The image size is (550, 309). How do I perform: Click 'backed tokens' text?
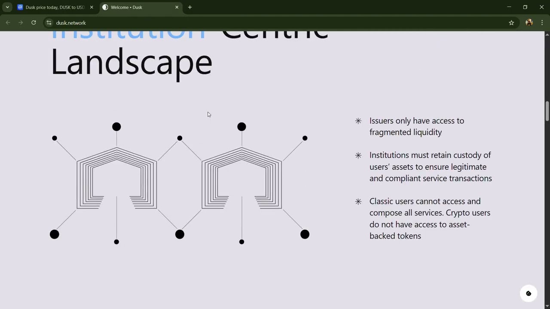pos(395,236)
